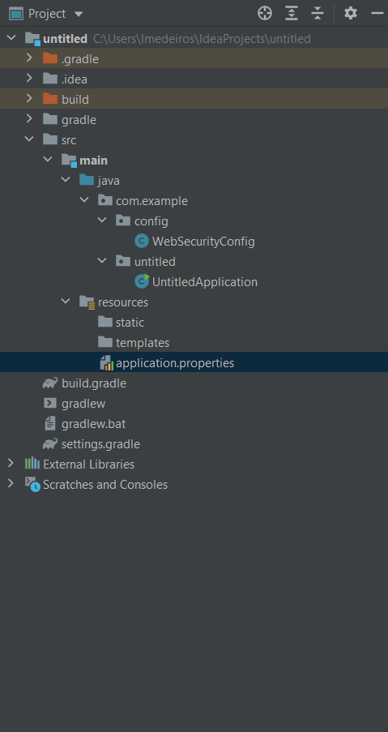
Task: Expand the .gradle folder
Action: pos(29,58)
